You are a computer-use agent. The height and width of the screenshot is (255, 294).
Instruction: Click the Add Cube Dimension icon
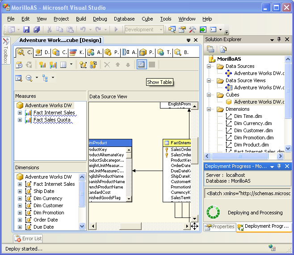tap(83, 65)
